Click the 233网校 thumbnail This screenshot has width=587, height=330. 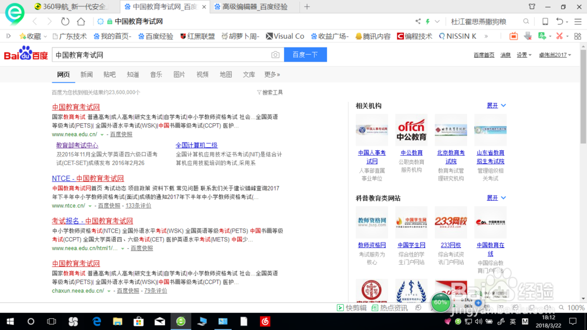[451, 222]
